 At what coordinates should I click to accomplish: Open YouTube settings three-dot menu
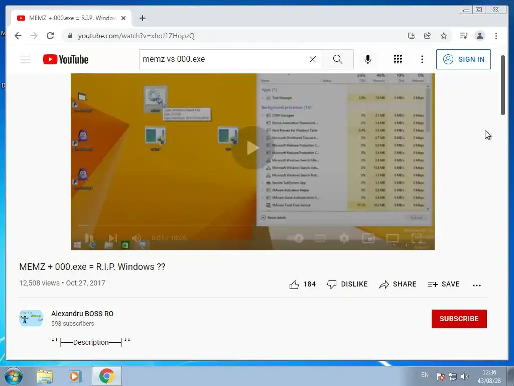(x=422, y=59)
